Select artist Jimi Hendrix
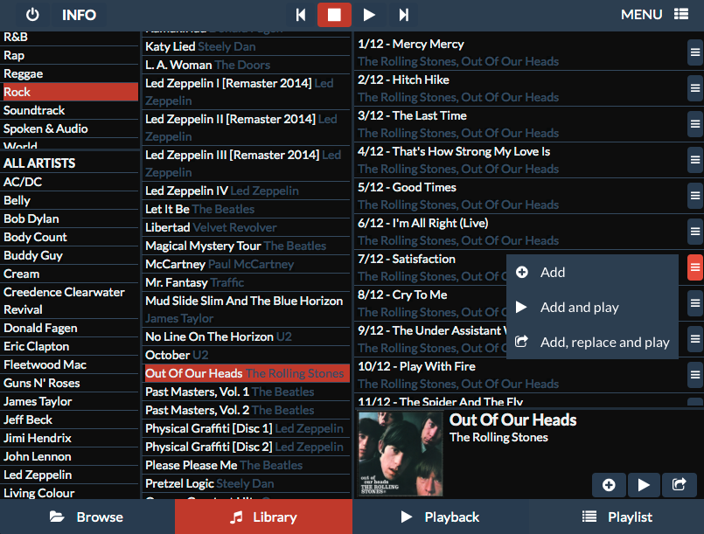The width and height of the screenshot is (704, 534). click(69, 438)
